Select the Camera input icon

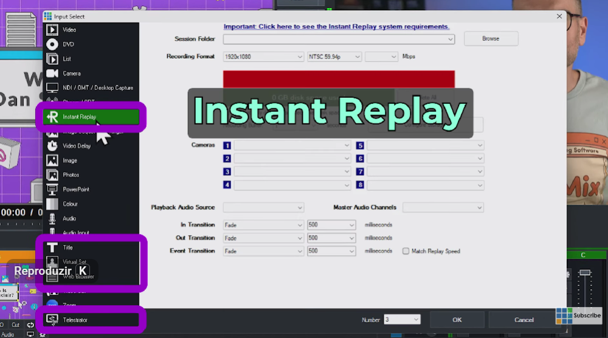tap(52, 74)
